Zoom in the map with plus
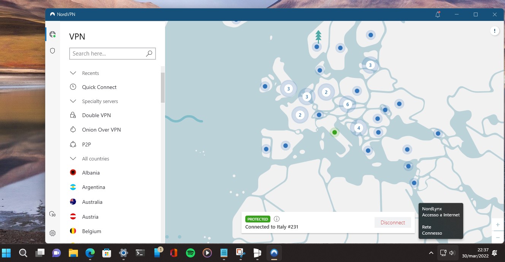The height and width of the screenshot is (262, 505). pyautogui.click(x=498, y=225)
